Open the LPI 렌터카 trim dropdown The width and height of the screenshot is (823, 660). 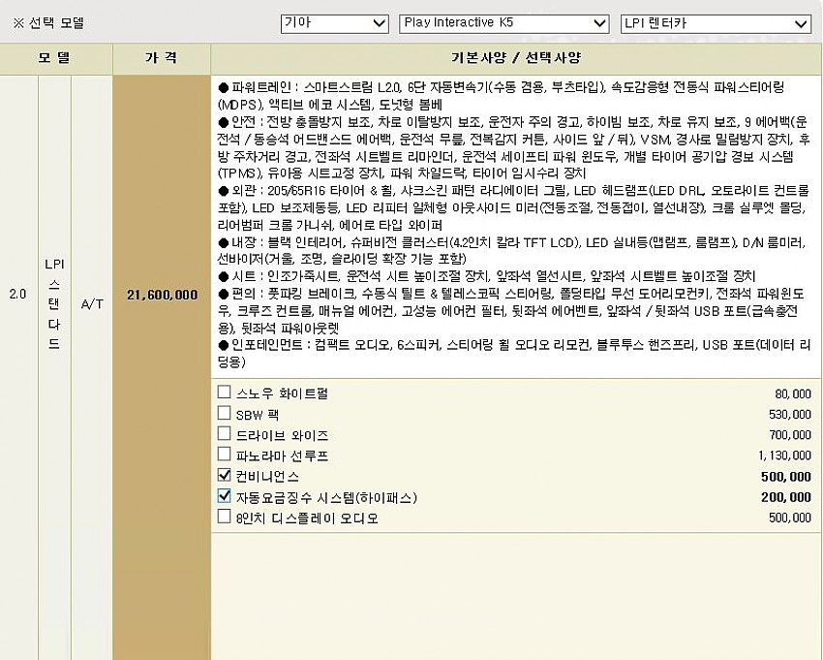tap(716, 23)
